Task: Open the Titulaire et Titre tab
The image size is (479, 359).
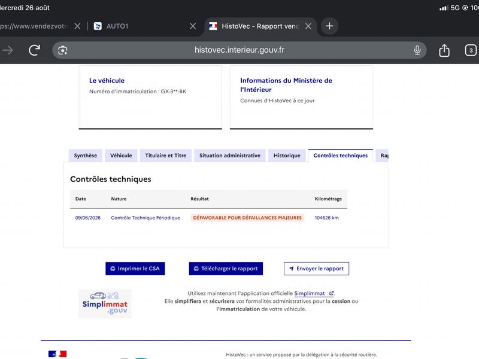Action: coord(166,156)
